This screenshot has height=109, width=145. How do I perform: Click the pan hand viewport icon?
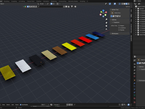[106, 23]
